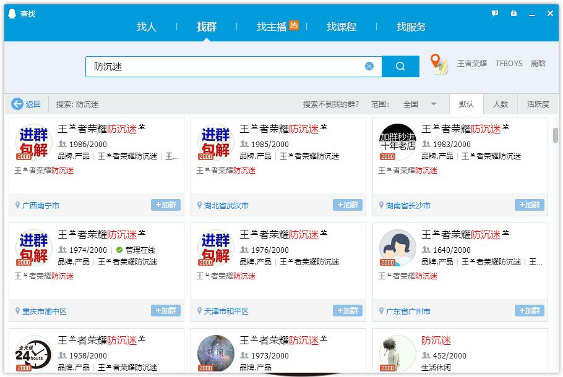563x377 pixels.
Task: Open the mother-and-child avatar of 1640/2000 group
Action: click(397, 248)
